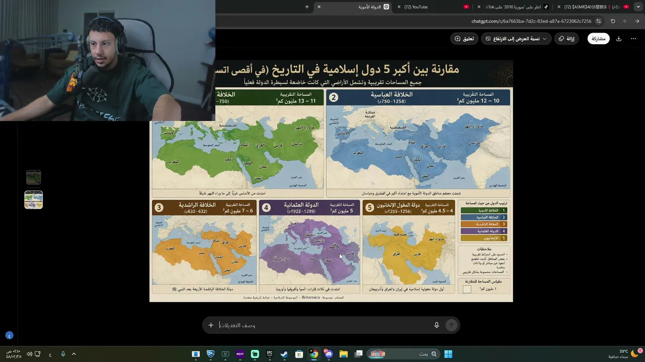
Task: Open network and volume quick settings
Action: pyautogui.click(x=34, y=354)
